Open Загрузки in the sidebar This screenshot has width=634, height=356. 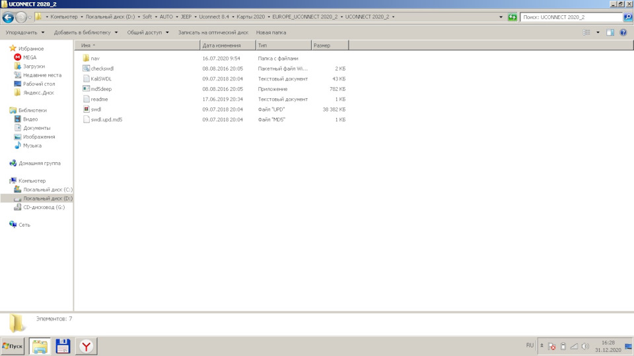point(34,66)
